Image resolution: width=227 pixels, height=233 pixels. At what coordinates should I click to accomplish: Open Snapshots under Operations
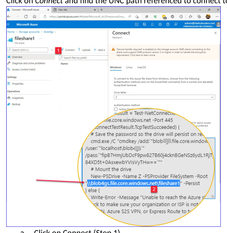(15, 98)
